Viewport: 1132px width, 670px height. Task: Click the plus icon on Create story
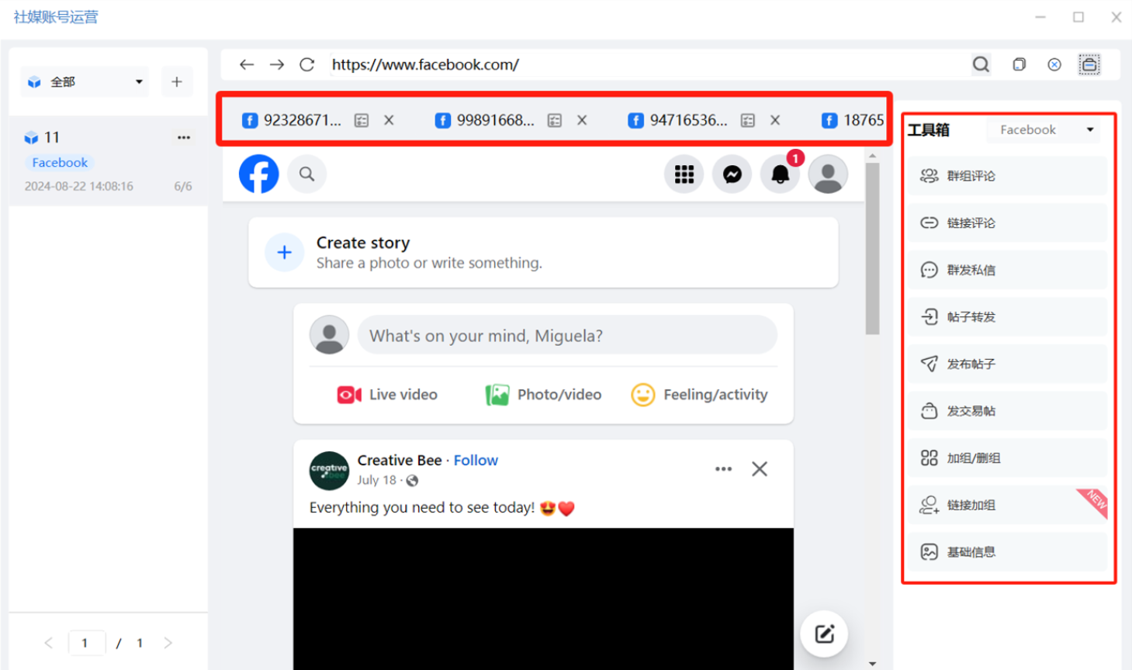click(285, 252)
